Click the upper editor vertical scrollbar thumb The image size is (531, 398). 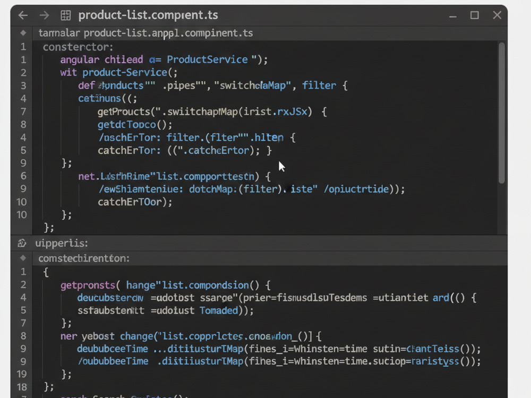(x=502, y=113)
